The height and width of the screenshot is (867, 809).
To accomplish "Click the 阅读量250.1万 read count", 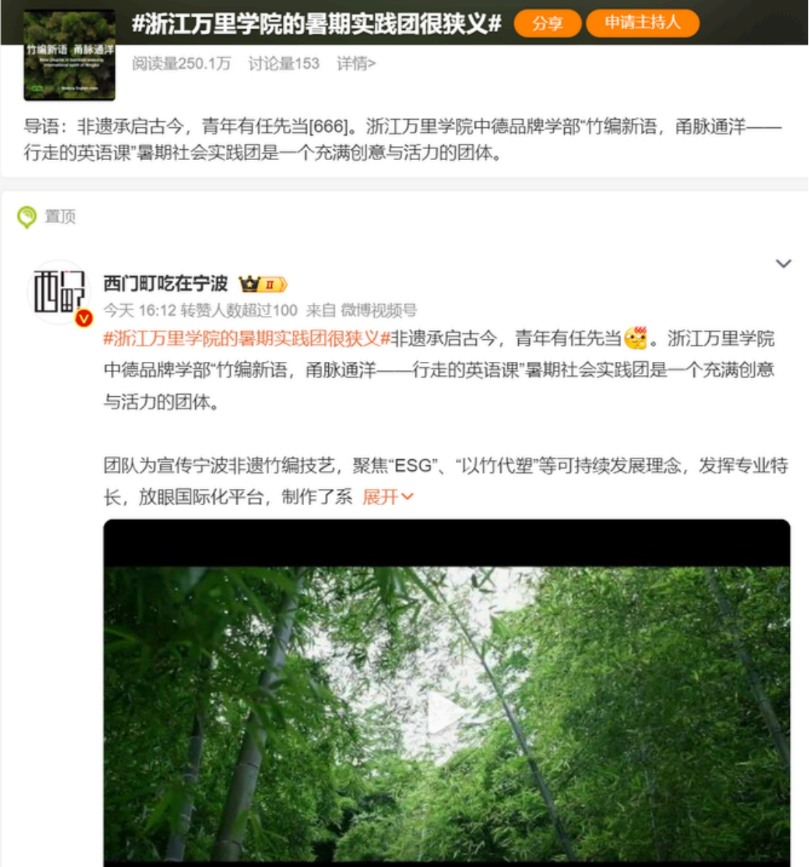I will tap(181, 64).
